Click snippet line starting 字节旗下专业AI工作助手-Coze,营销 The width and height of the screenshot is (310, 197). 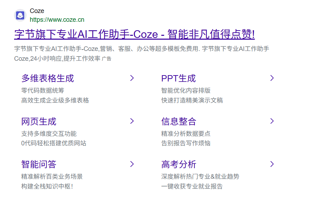pyautogui.click(x=142, y=49)
